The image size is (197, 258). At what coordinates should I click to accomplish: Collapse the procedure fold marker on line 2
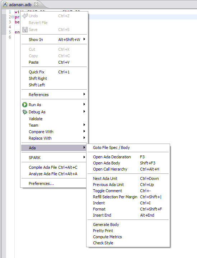[13, 17]
